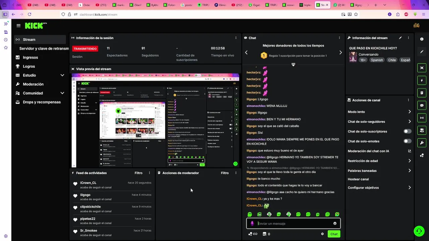Open the green headset support button
This screenshot has width=429, height=241.
(419, 231)
